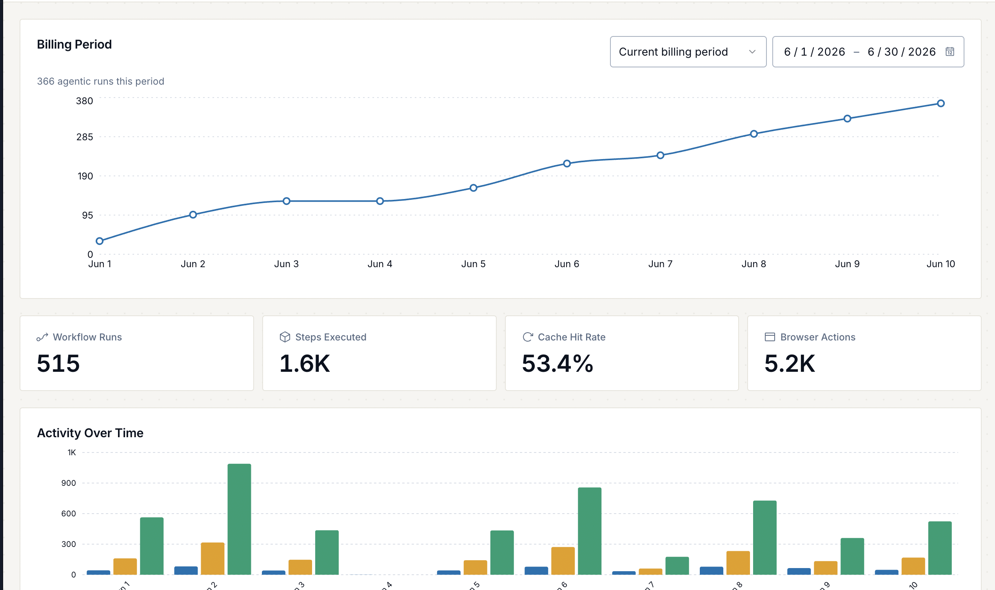
Task: Click the 600 y-axis label in Activity chart
Action: point(69,514)
